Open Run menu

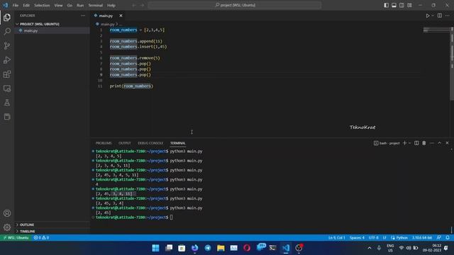(x=80, y=5)
